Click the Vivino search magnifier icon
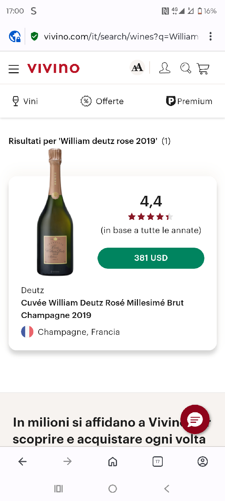 point(185,68)
